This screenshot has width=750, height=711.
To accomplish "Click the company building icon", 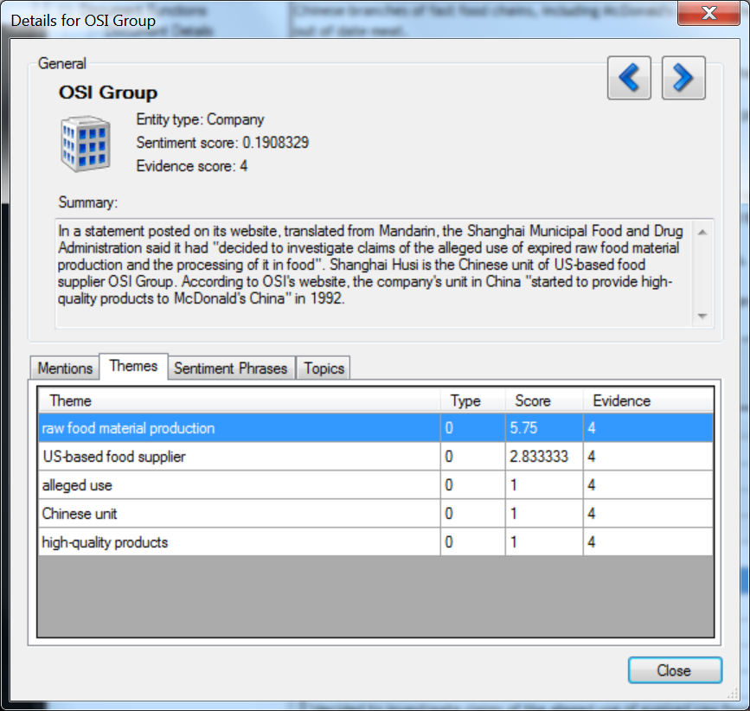I will pyautogui.click(x=86, y=144).
